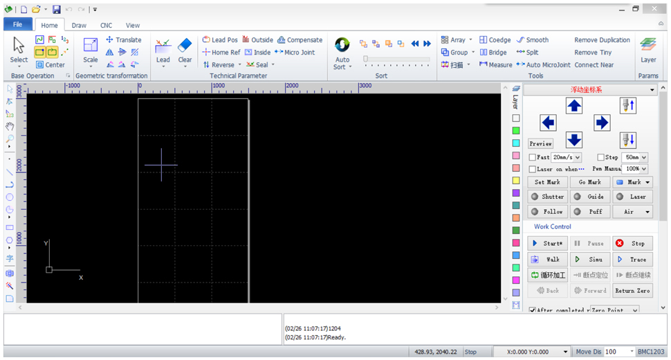Screen dimensions: 671x360
Task: Open the Pwm 100% dropdown
Action: (643, 169)
